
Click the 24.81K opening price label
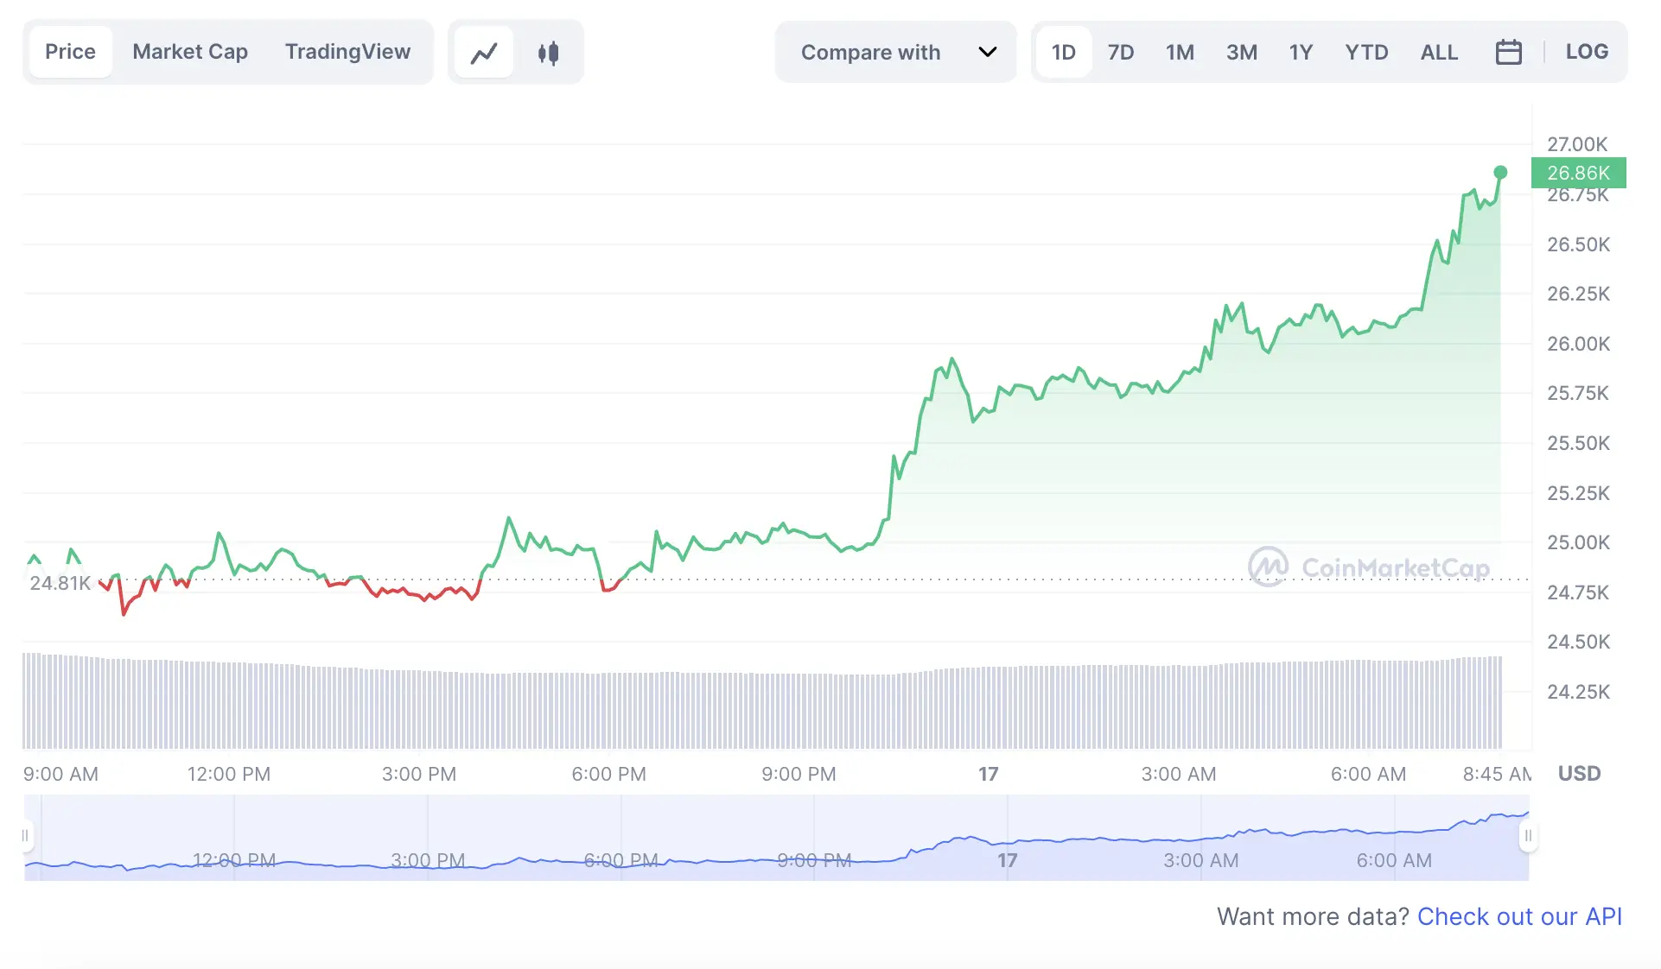[60, 583]
